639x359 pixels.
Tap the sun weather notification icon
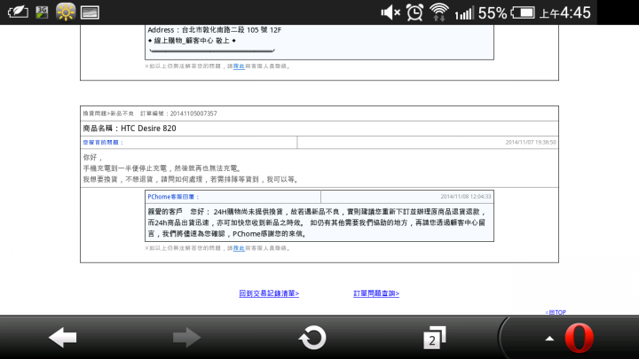(x=66, y=12)
